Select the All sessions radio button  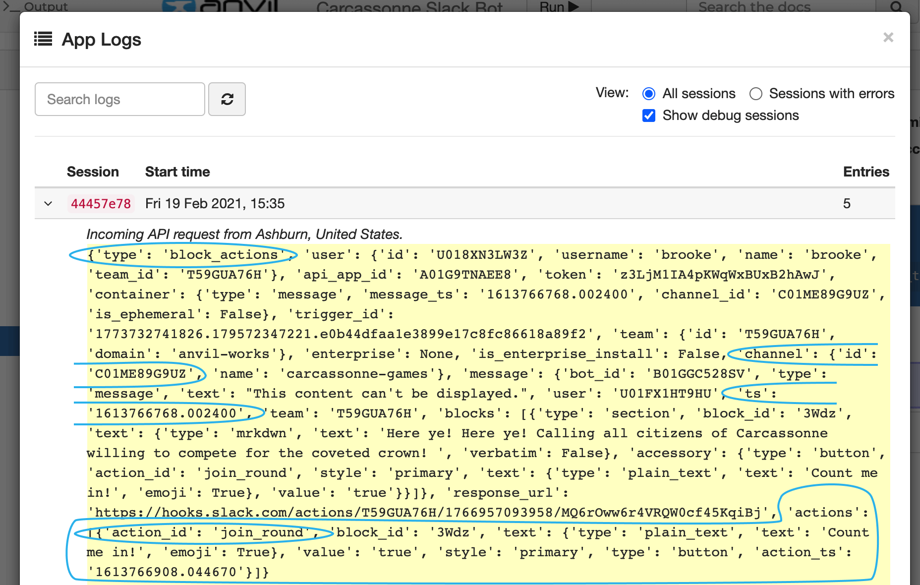click(648, 94)
